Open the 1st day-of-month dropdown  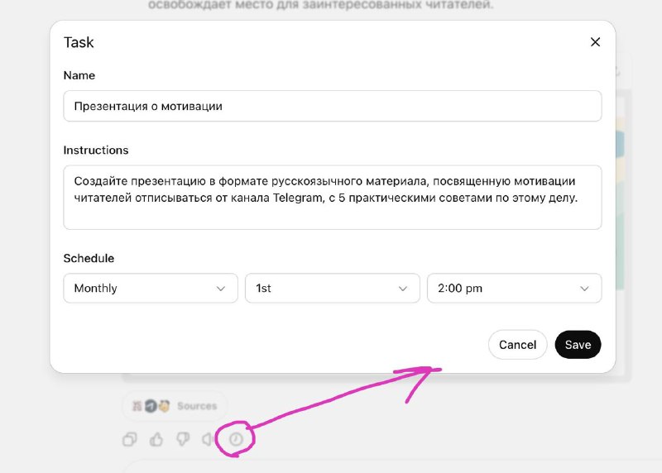pos(332,289)
